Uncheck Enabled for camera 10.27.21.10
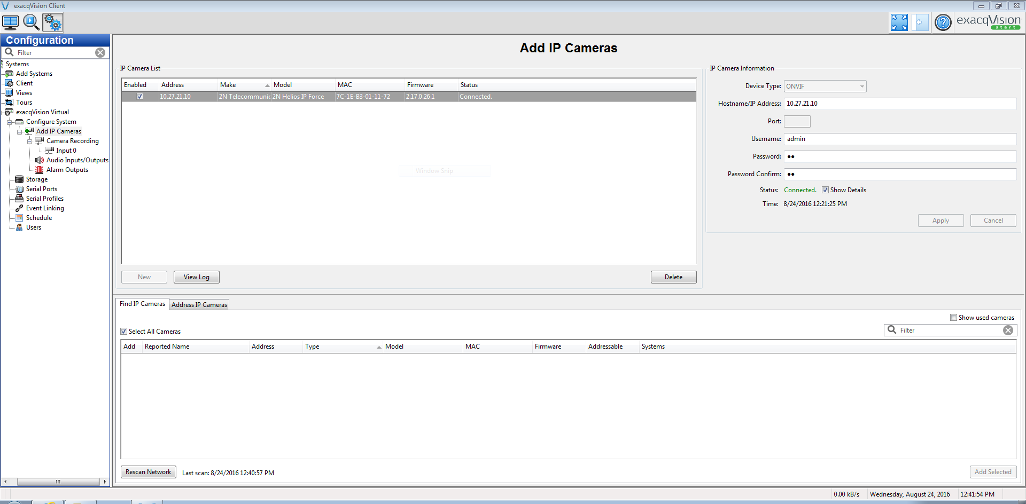The width and height of the screenshot is (1026, 504). click(x=139, y=97)
